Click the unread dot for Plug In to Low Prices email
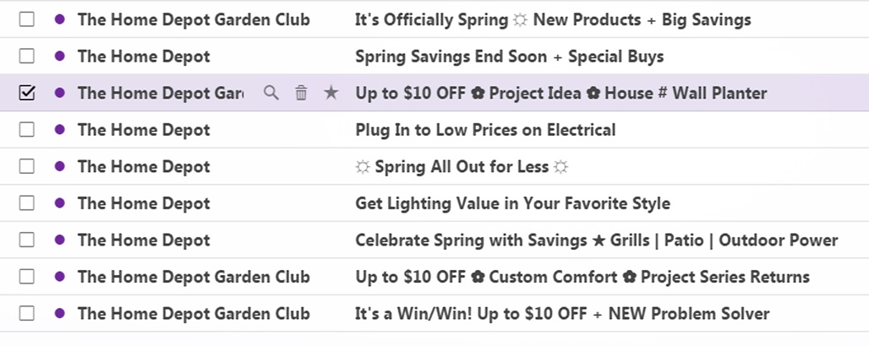869x346 pixels. 59,130
